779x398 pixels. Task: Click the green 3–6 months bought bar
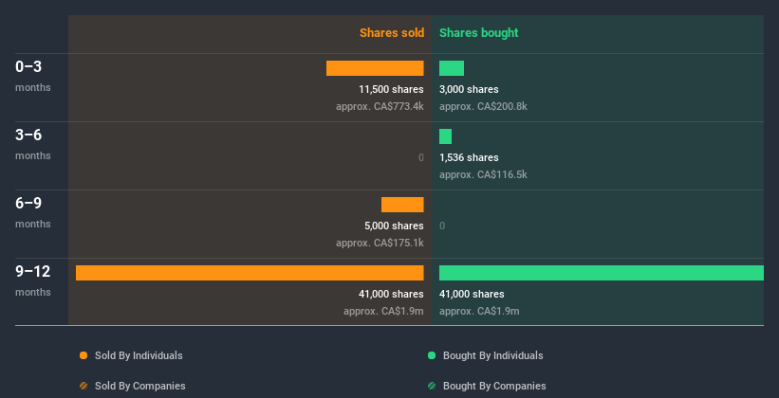[x=446, y=136]
